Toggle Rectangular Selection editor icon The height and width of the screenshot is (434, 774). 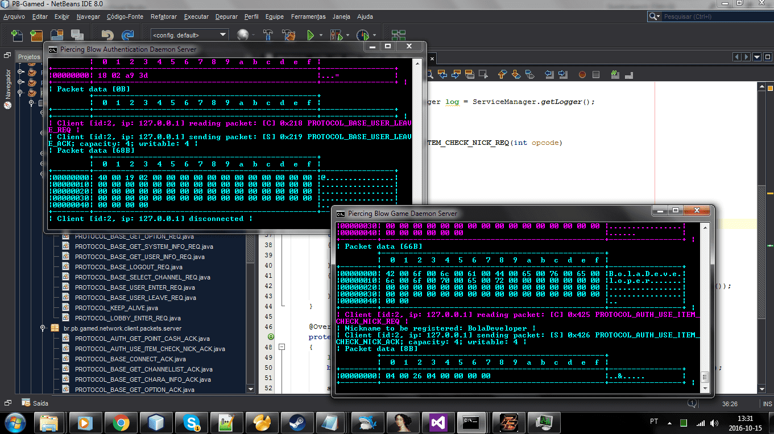(483, 74)
